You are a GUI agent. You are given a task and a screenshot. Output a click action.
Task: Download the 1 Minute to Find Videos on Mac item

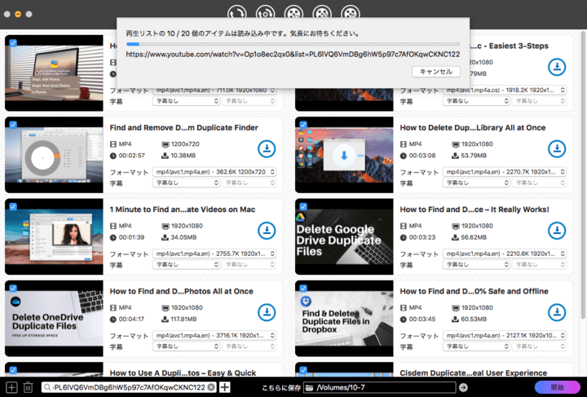267,231
